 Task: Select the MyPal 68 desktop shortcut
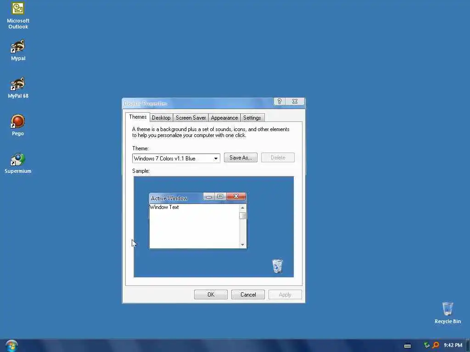pos(18,88)
